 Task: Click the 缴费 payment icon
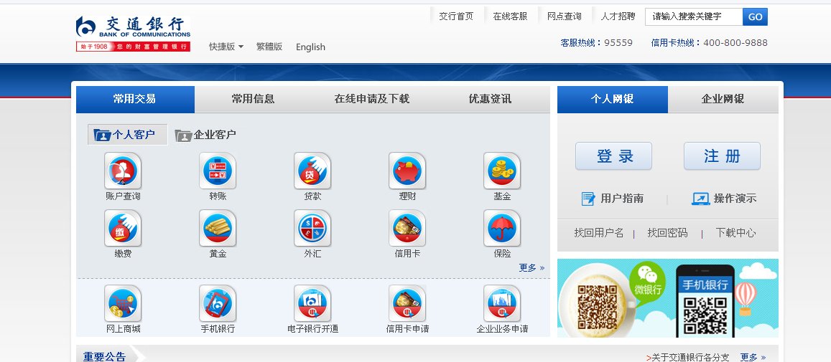pos(123,228)
